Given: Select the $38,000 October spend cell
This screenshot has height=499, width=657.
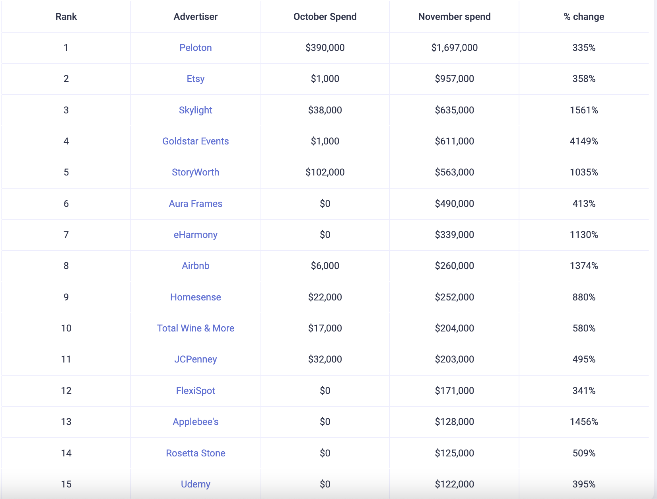Looking at the screenshot, I should point(325,110).
